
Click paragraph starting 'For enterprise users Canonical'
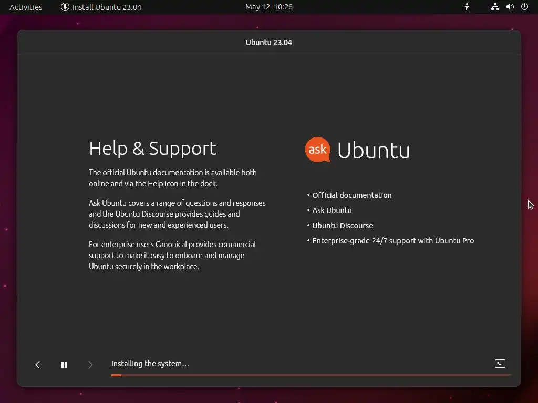tap(172, 256)
